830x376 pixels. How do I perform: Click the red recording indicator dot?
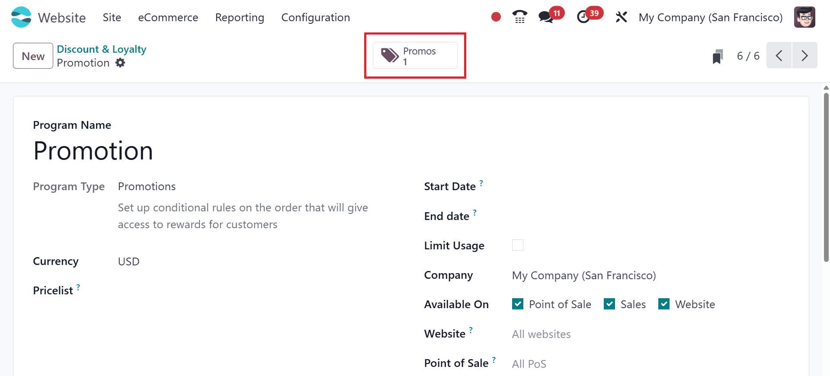(x=496, y=17)
